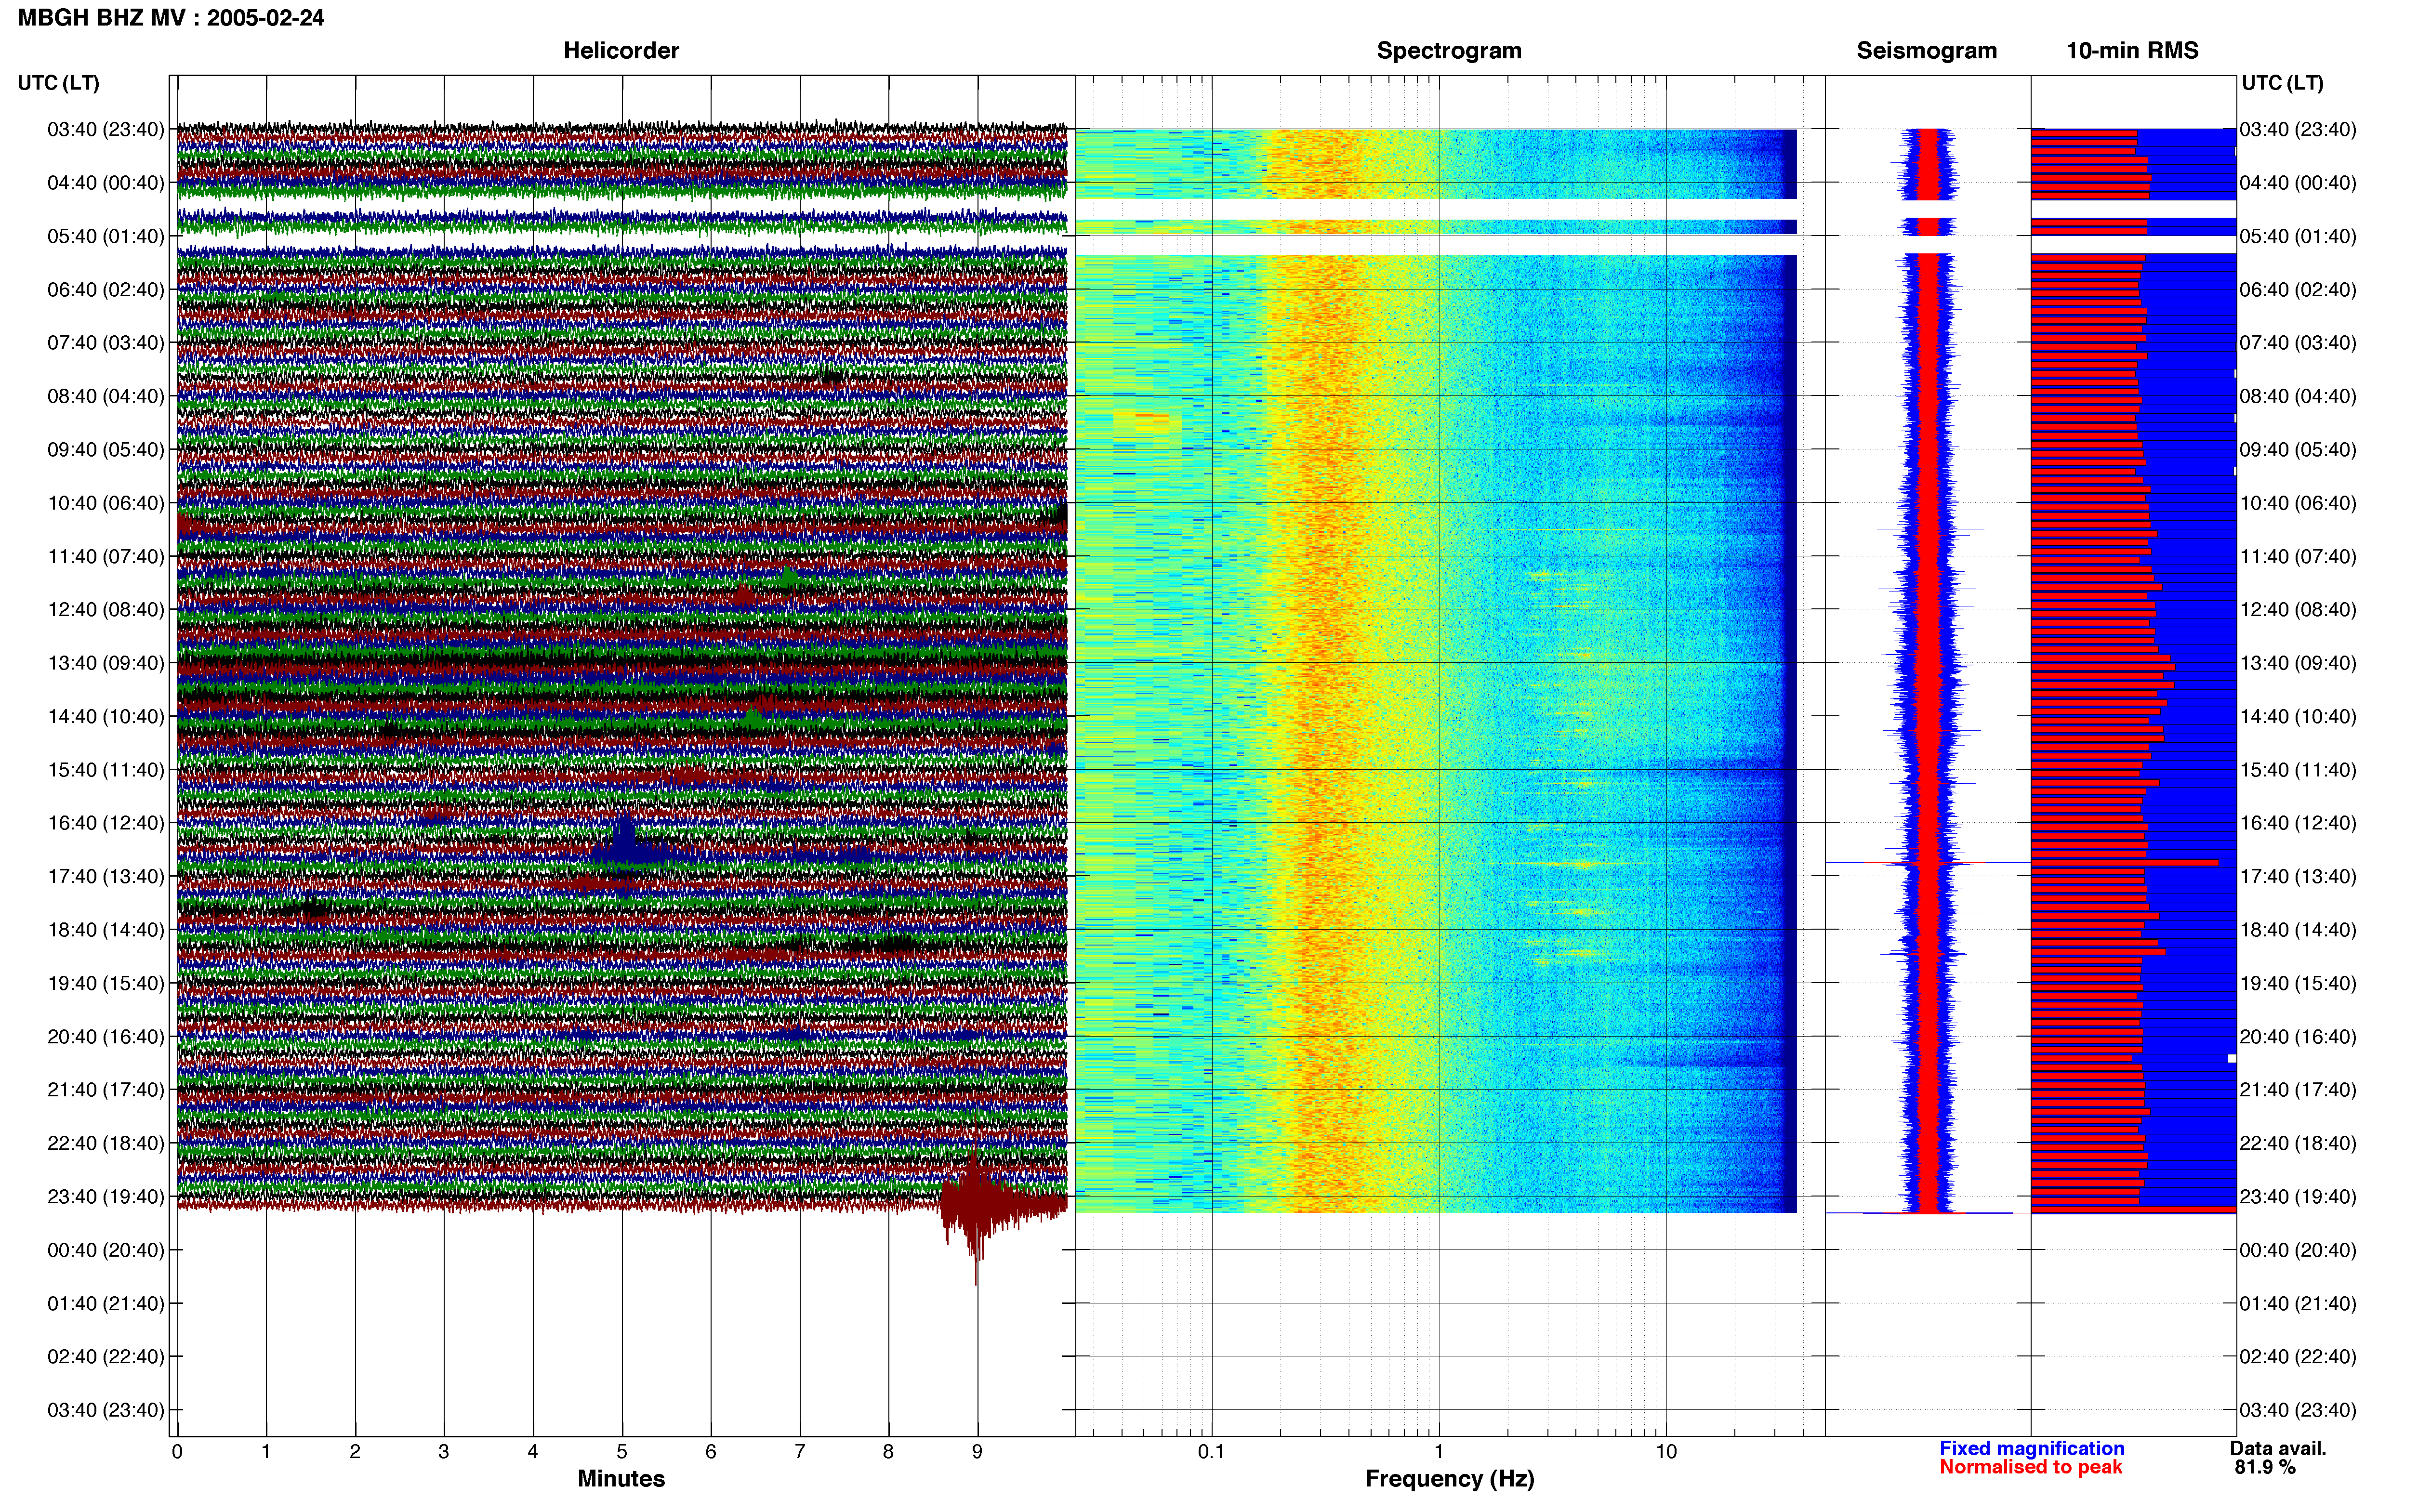This screenshot has width=2418, height=1512.
Task: Click the Seismogram panel title
Action: coord(1926,50)
